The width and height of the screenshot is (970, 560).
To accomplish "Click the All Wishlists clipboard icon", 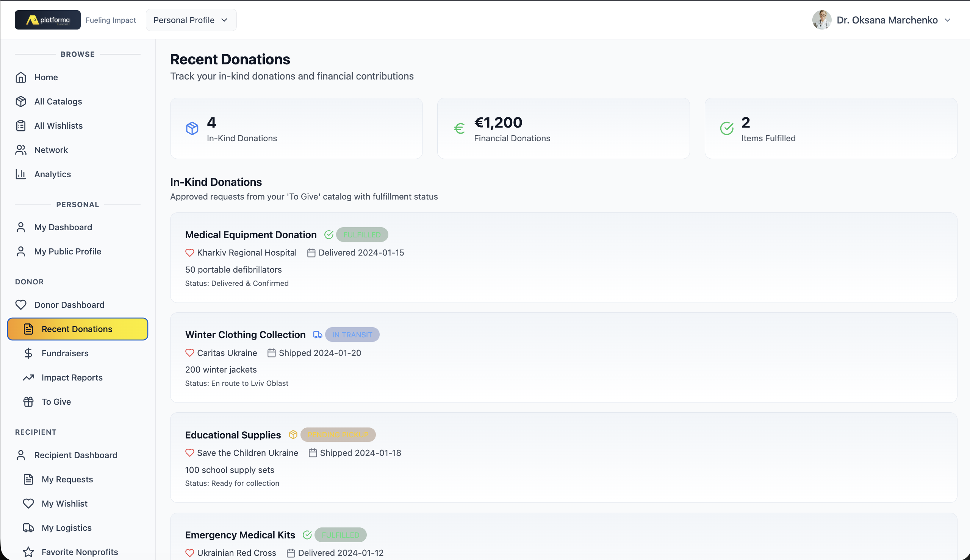I will pyautogui.click(x=21, y=126).
